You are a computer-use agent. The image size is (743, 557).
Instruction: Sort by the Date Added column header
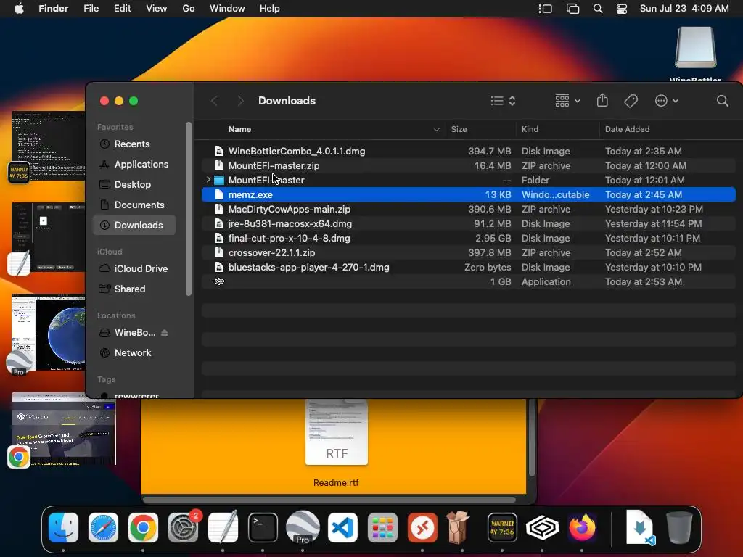coord(627,129)
